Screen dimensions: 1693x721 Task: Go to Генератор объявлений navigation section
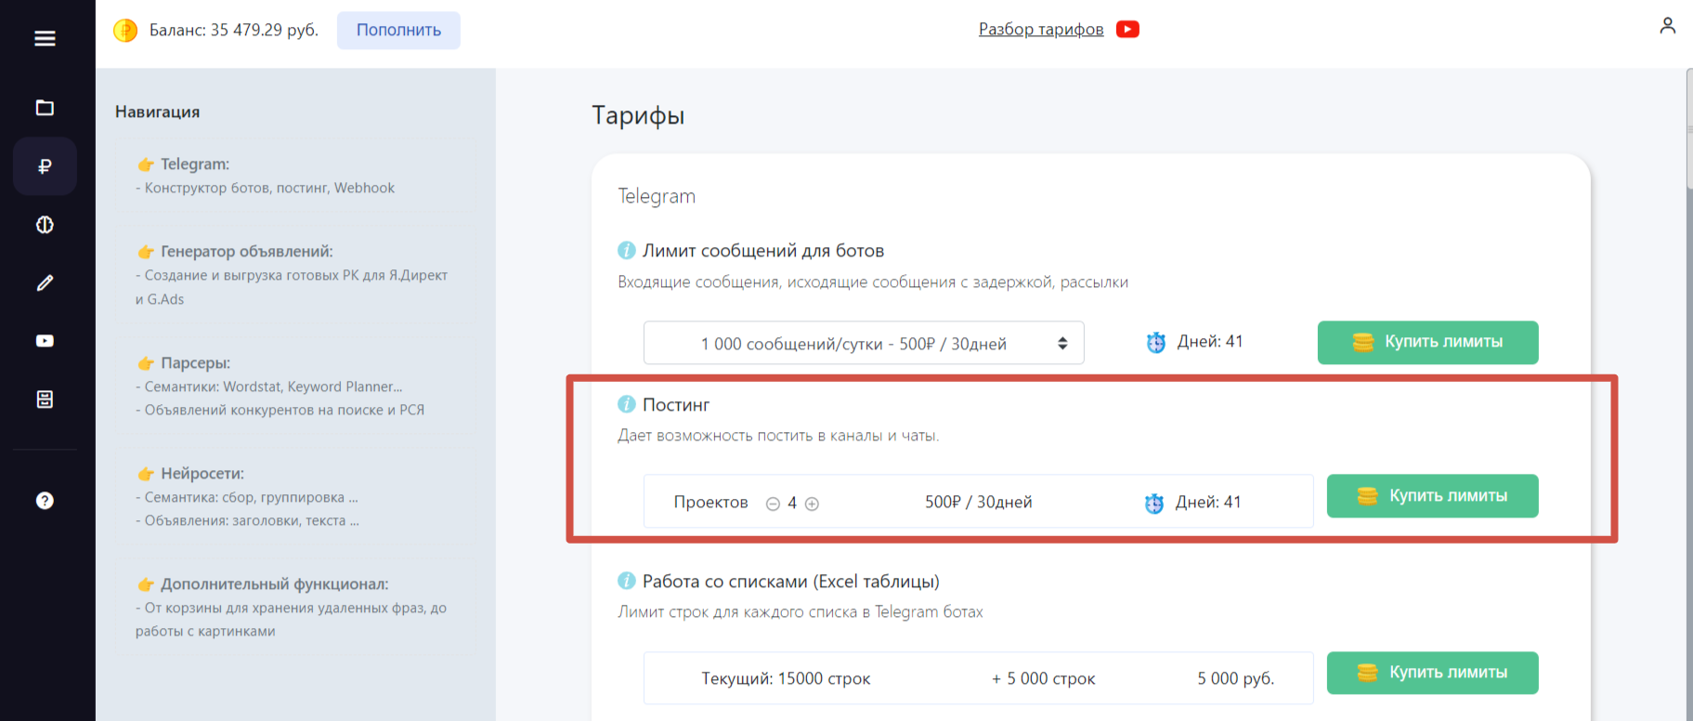(296, 275)
